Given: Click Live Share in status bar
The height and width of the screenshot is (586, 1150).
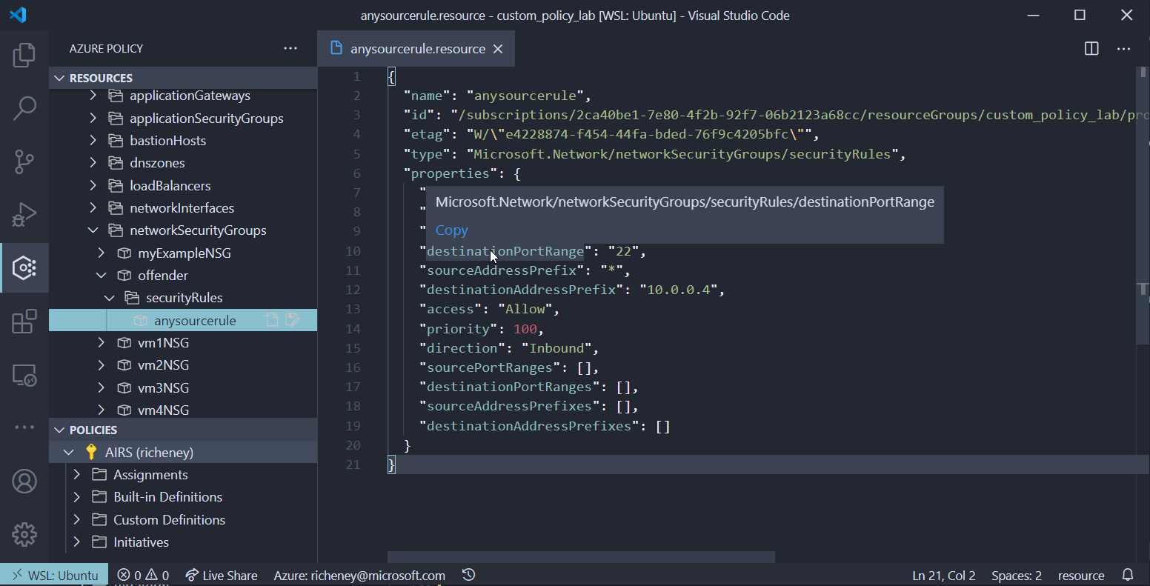Looking at the screenshot, I should [x=222, y=575].
